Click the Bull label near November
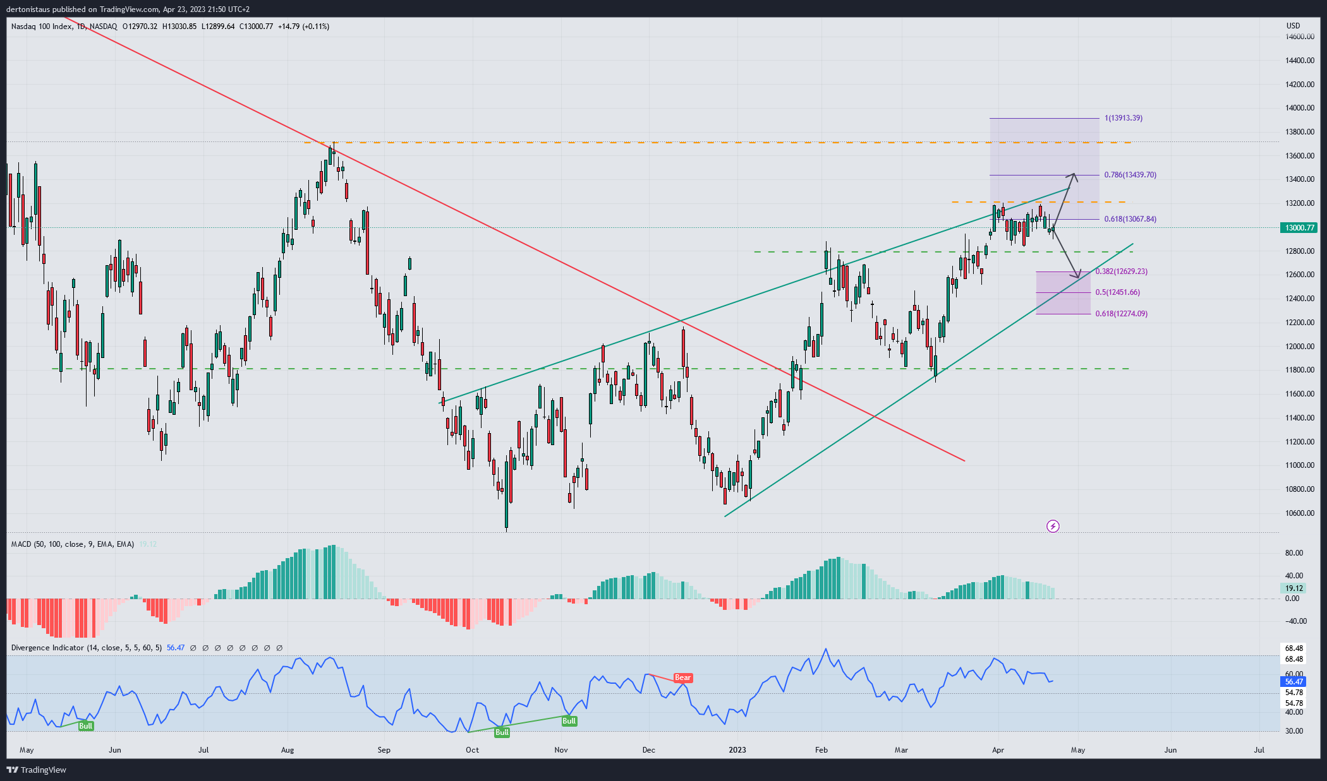Screen dimensions: 1327x781 coord(569,721)
